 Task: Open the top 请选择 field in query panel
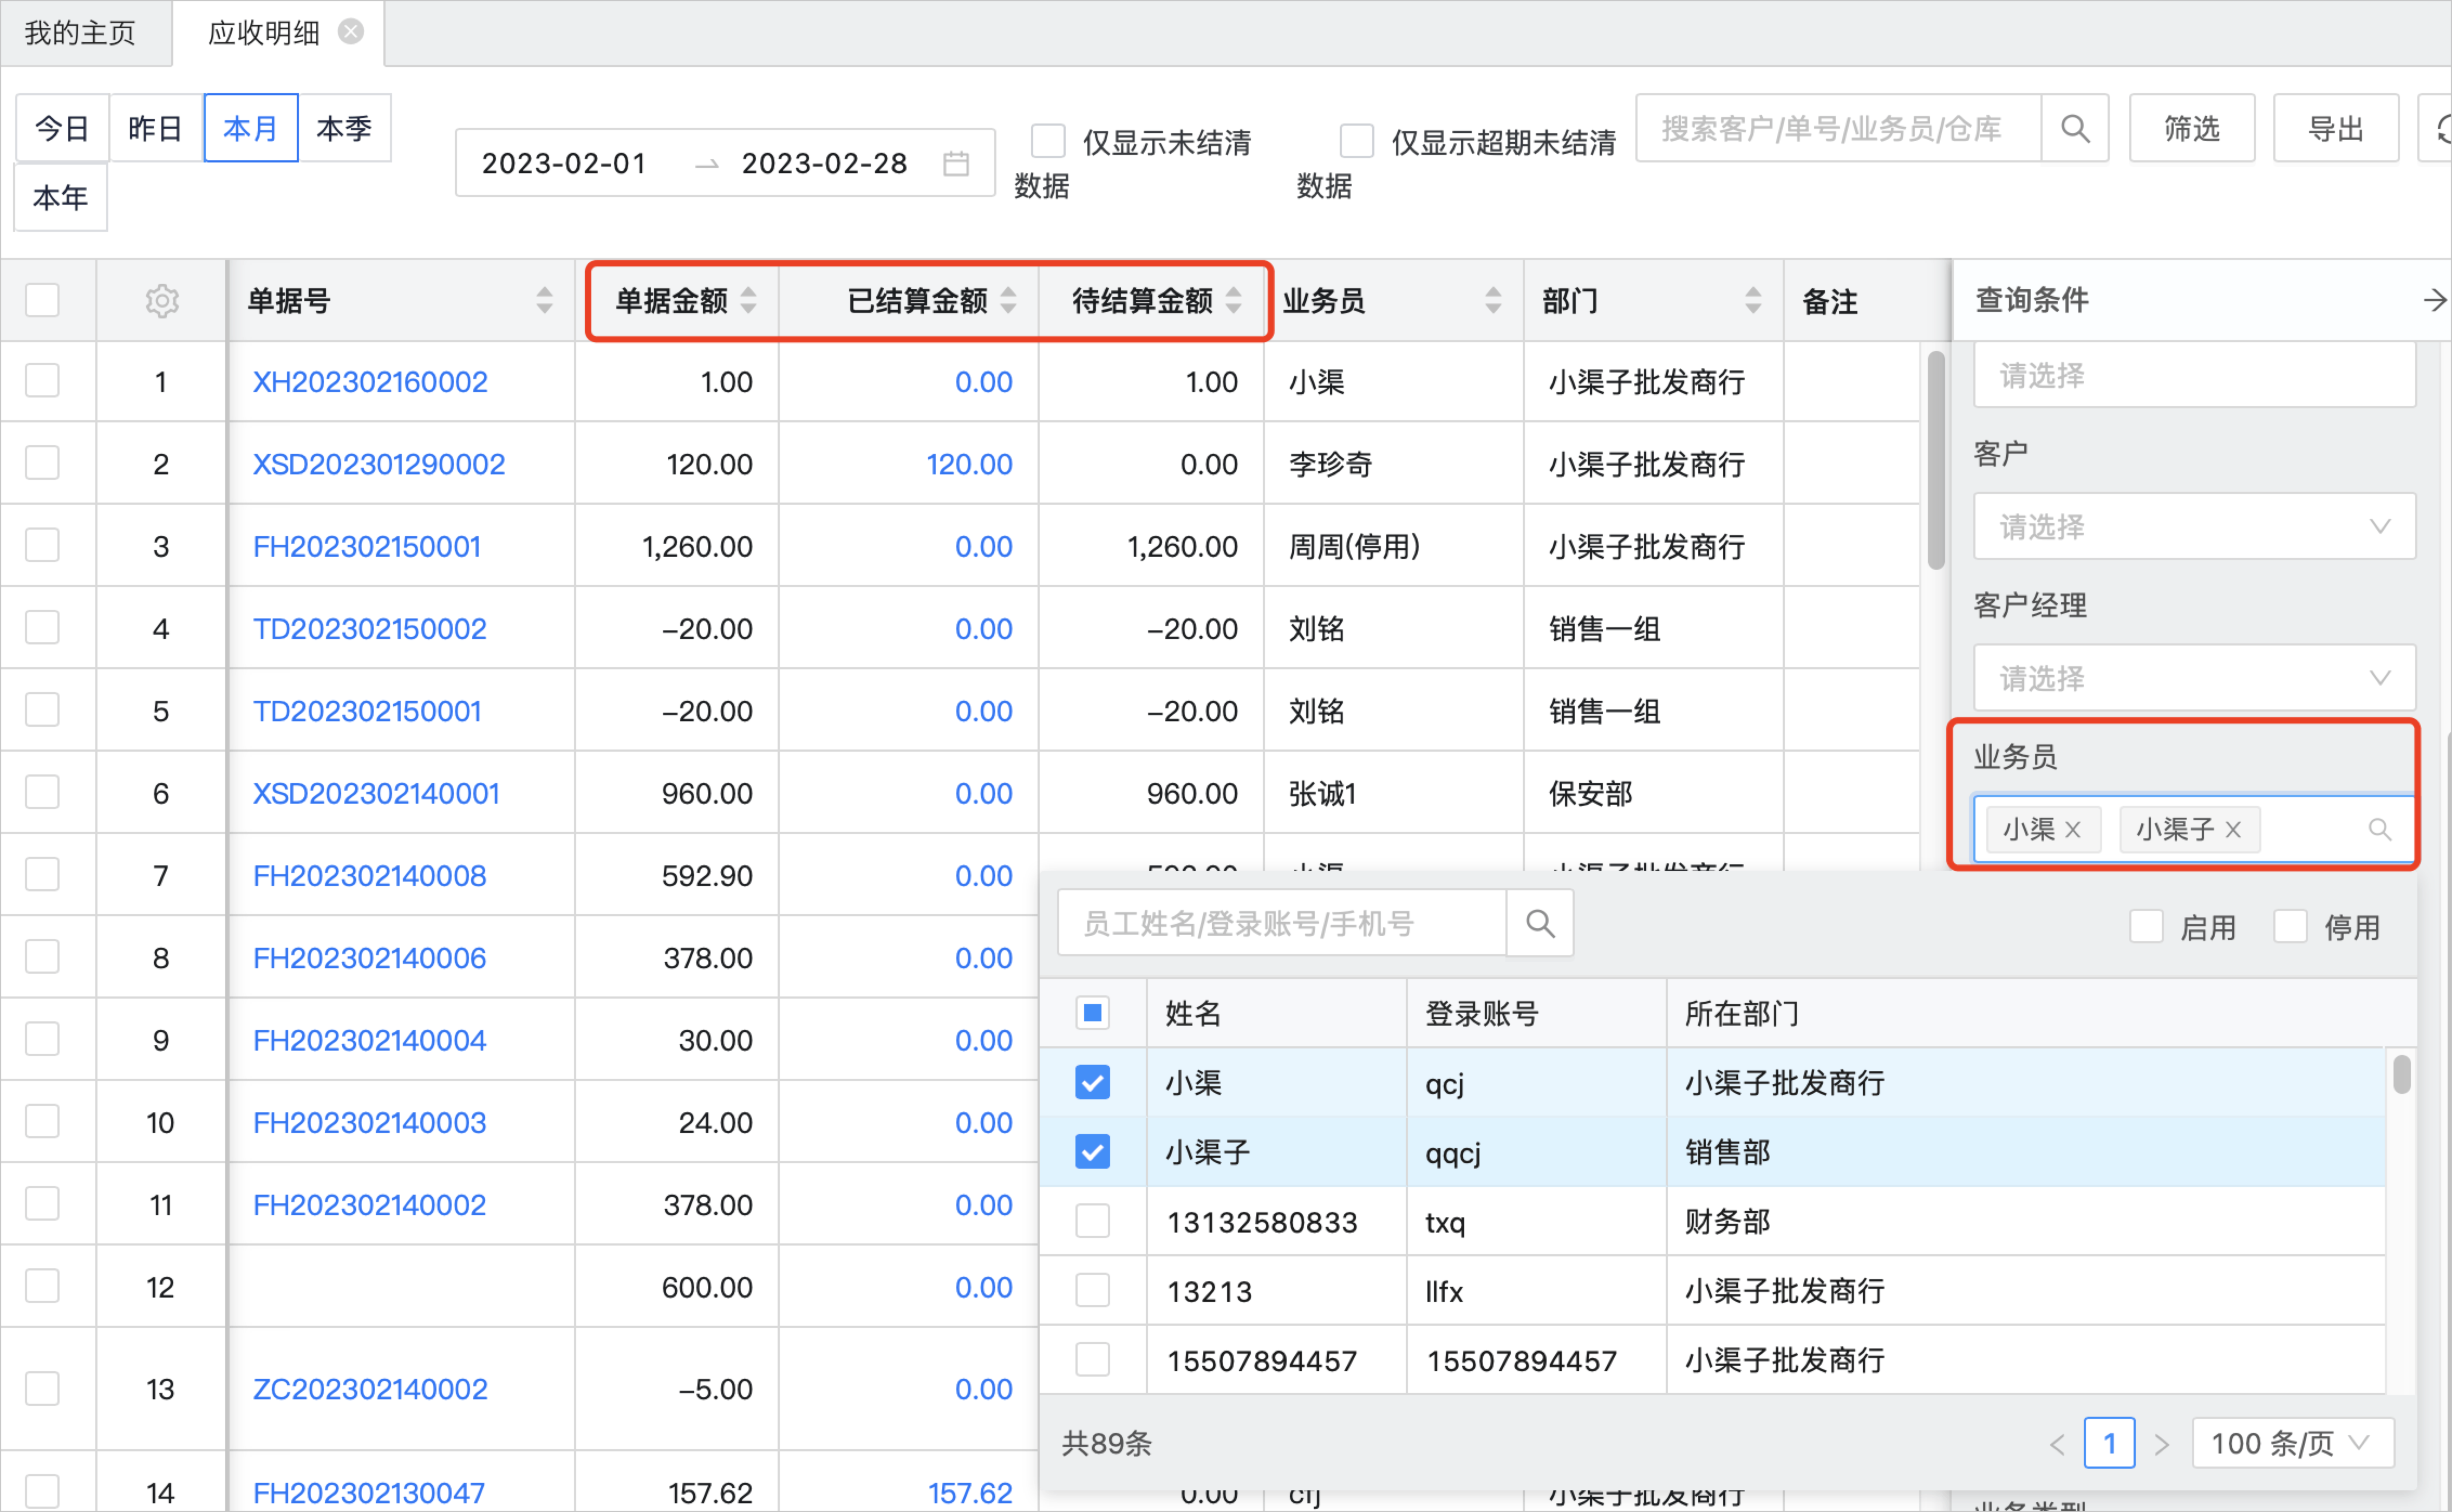[2194, 375]
